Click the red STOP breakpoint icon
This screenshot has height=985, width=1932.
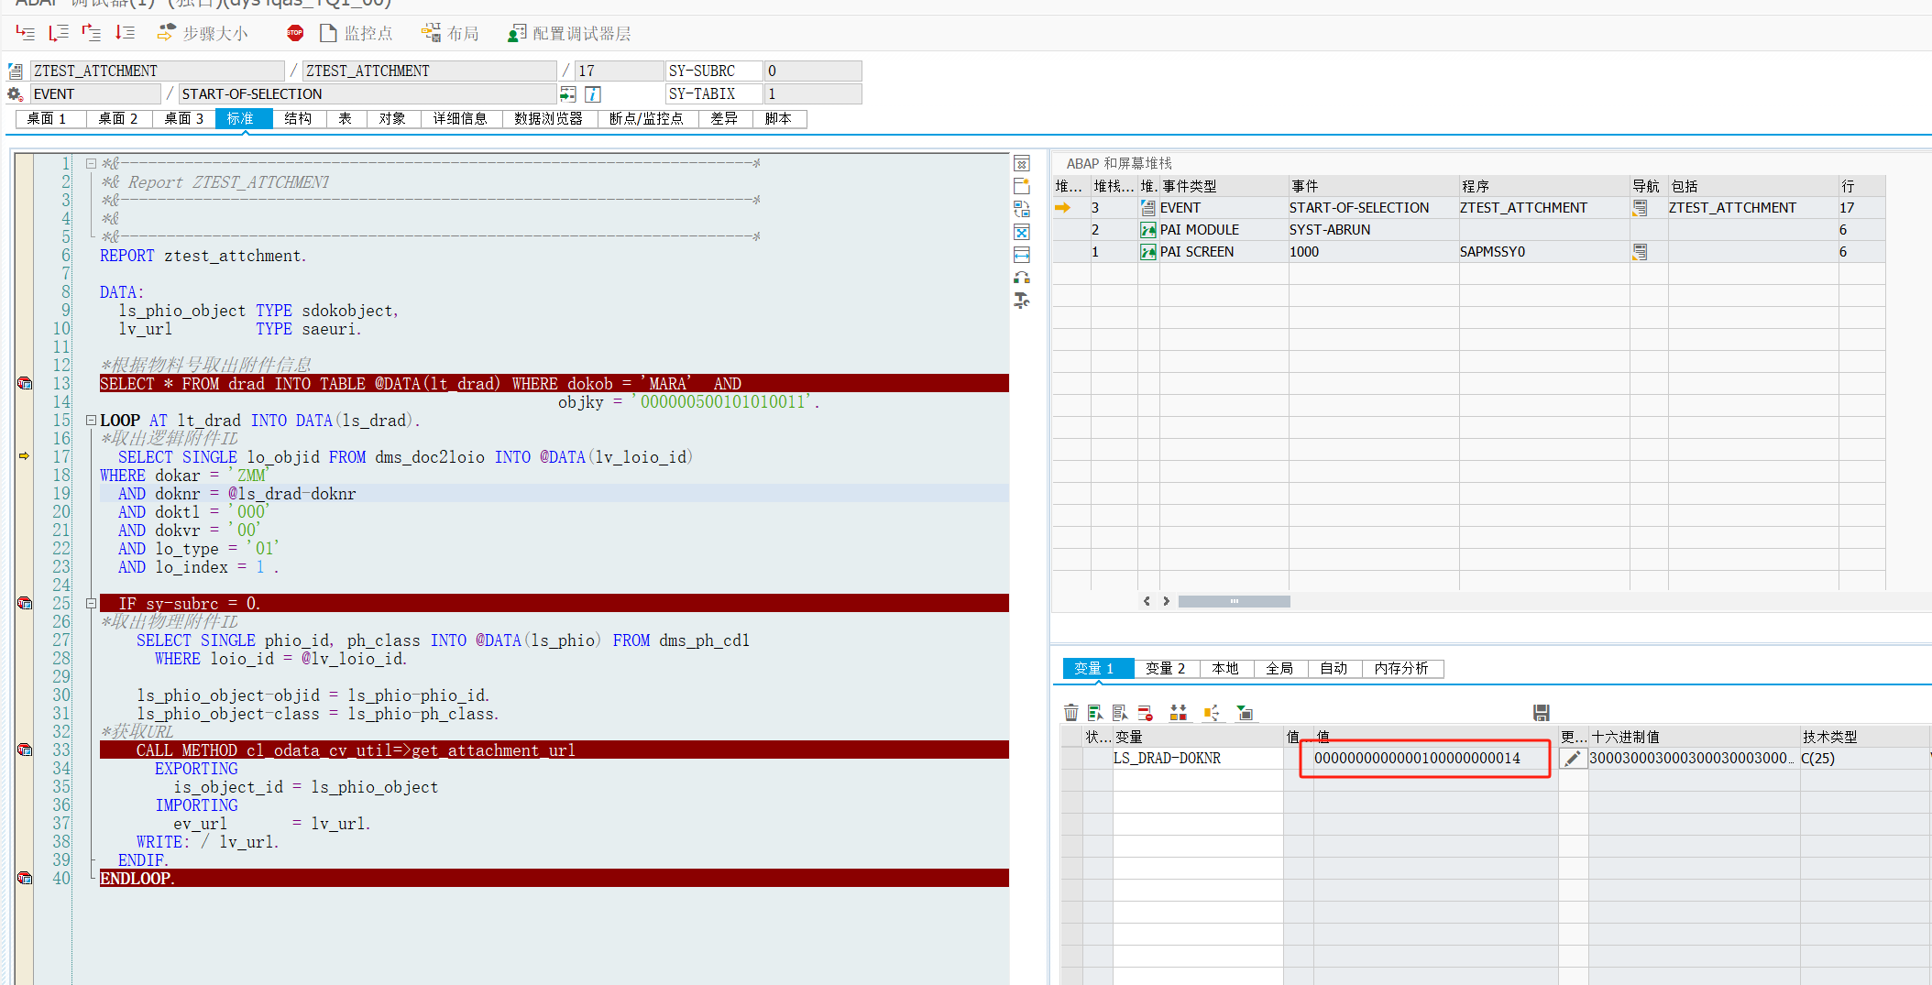click(x=295, y=33)
